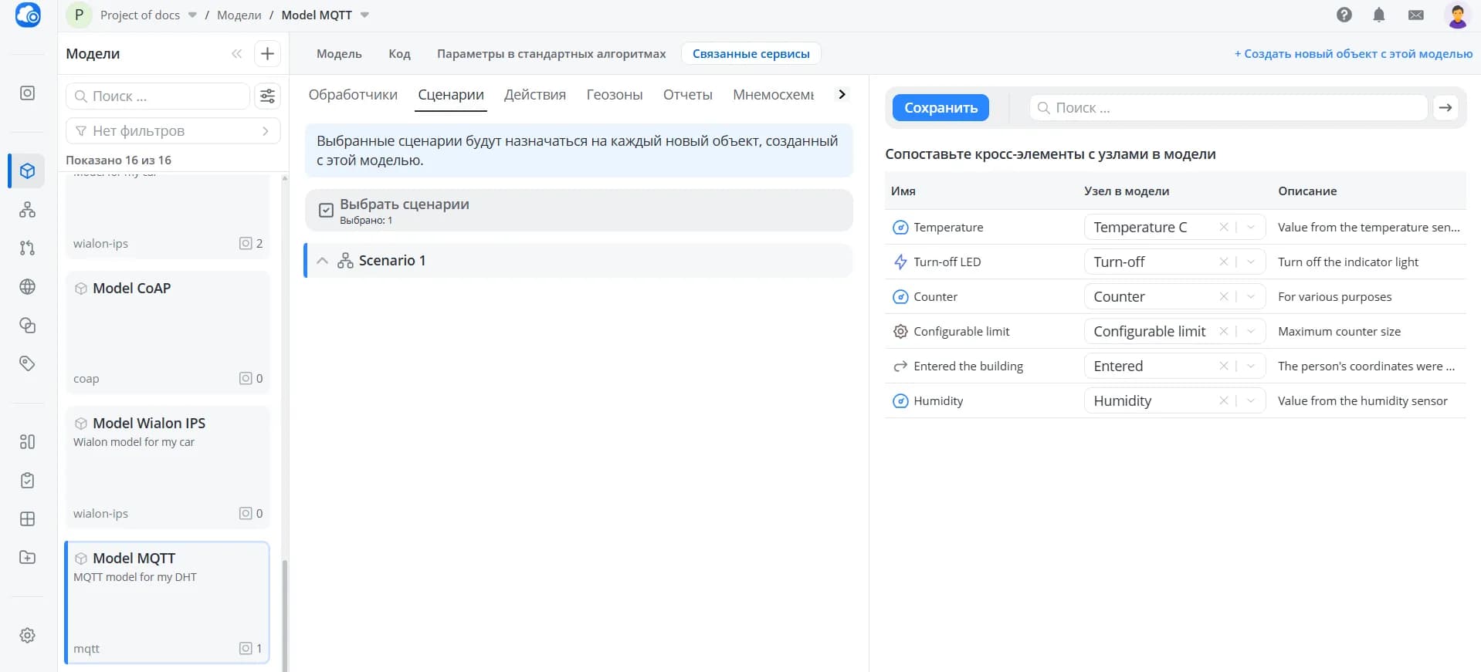Open the globe icon in sidebar
Image resolution: width=1481 pixels, height=672 pixels.
pyautogui.click(x=27, y=286)
